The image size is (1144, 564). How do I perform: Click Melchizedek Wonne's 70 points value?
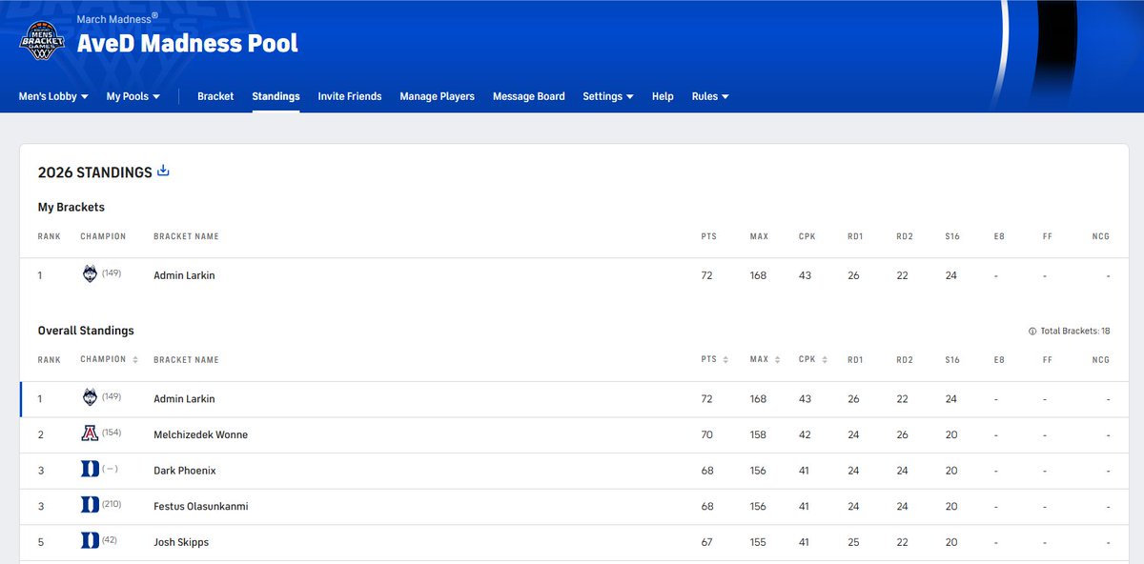tap(708, 434)
